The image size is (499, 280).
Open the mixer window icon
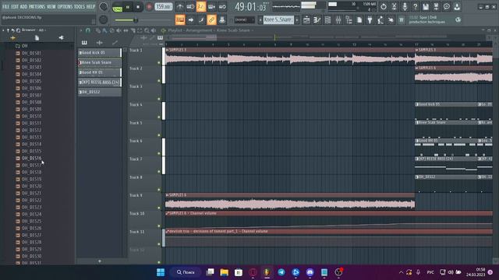click(x=338, y=19)
